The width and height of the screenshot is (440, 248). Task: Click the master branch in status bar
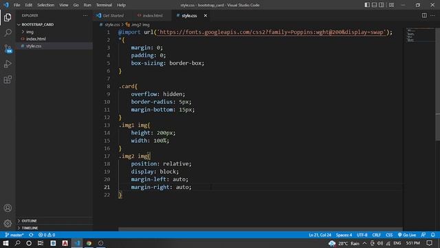[x=14, y=235]
